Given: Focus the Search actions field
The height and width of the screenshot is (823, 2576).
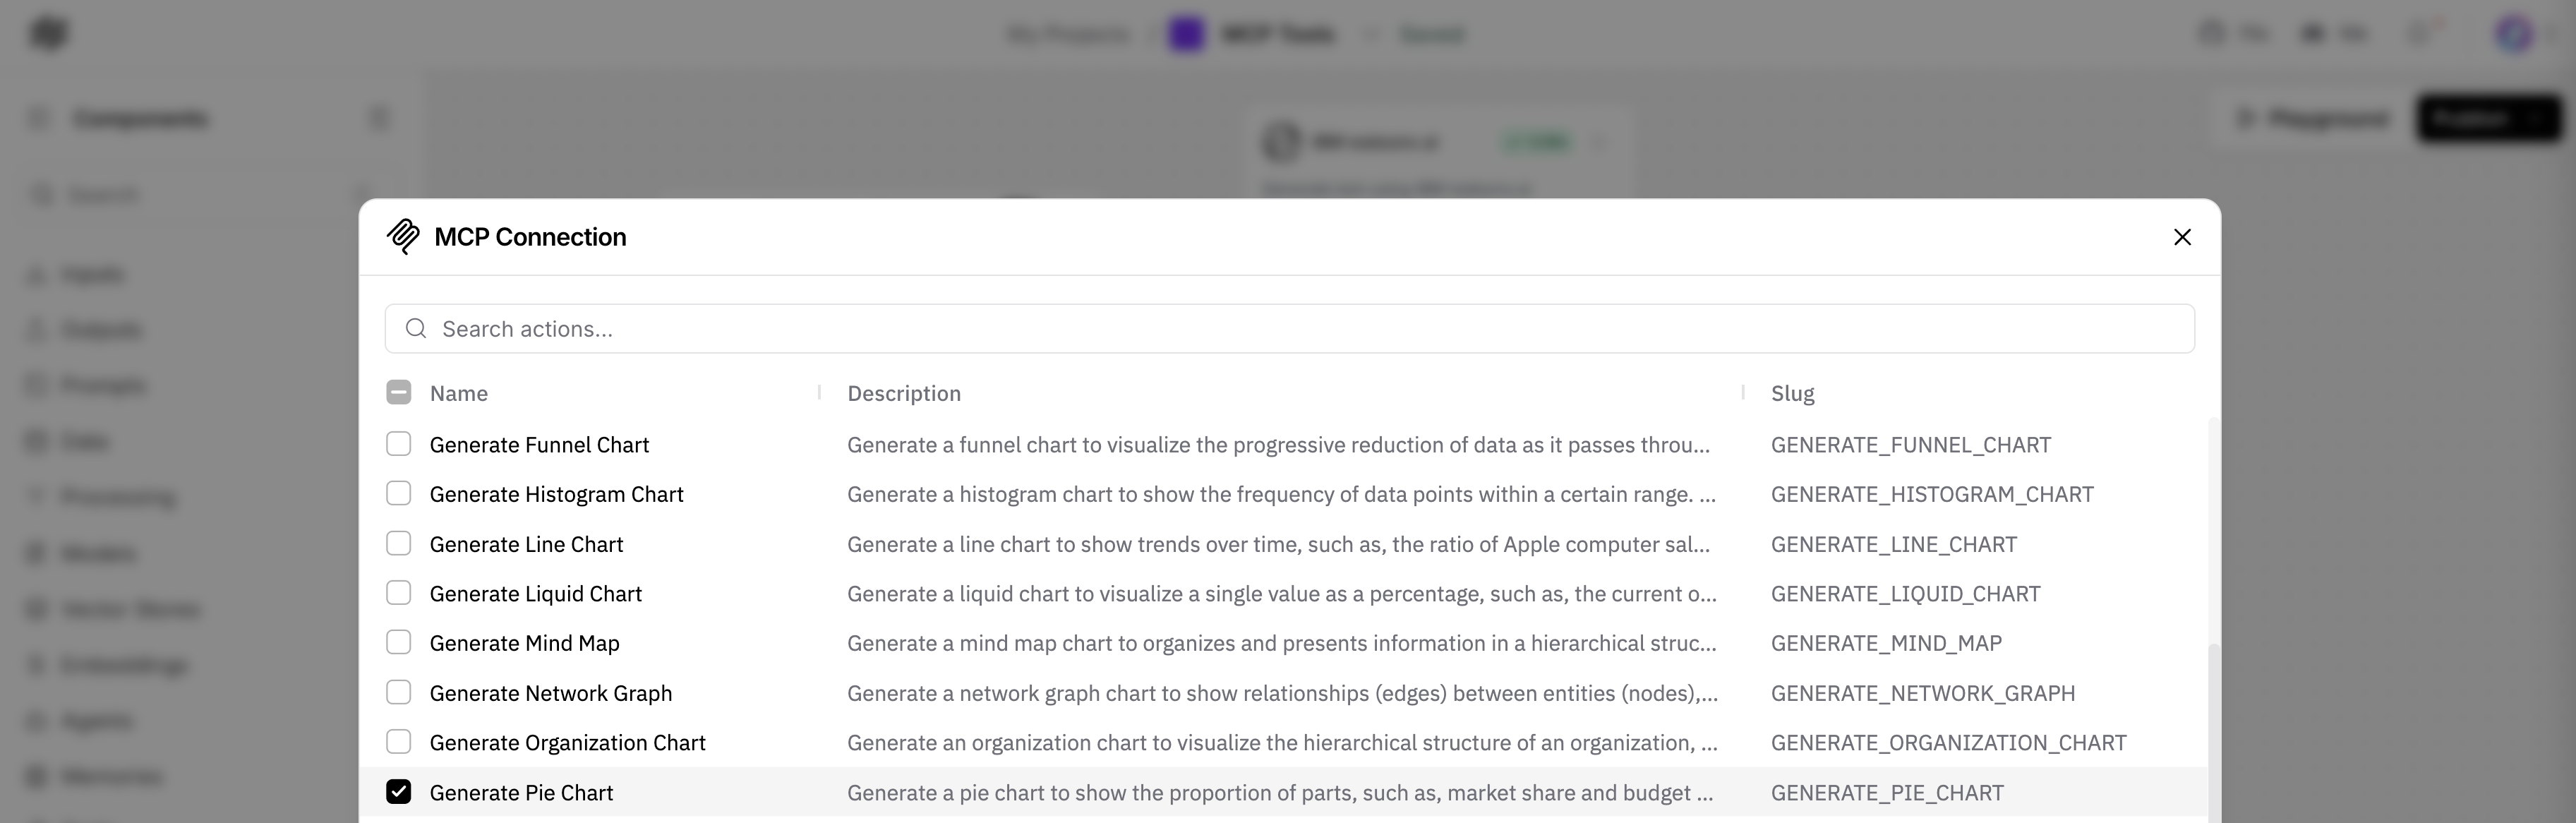Looking at the screenshot, I should click(1289, 329).
